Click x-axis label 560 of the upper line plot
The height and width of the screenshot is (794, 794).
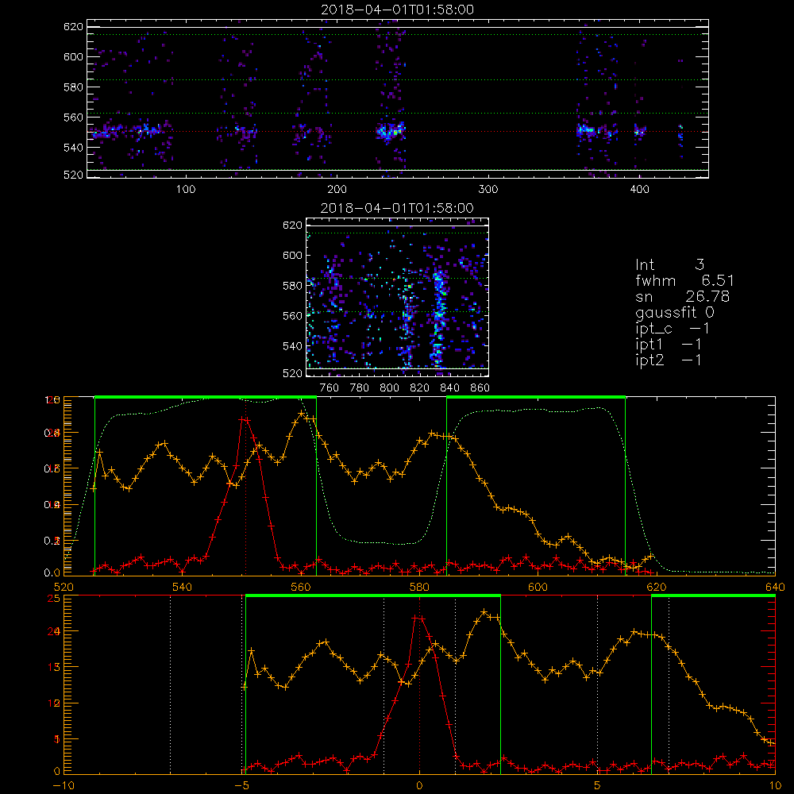coord(301,587)
